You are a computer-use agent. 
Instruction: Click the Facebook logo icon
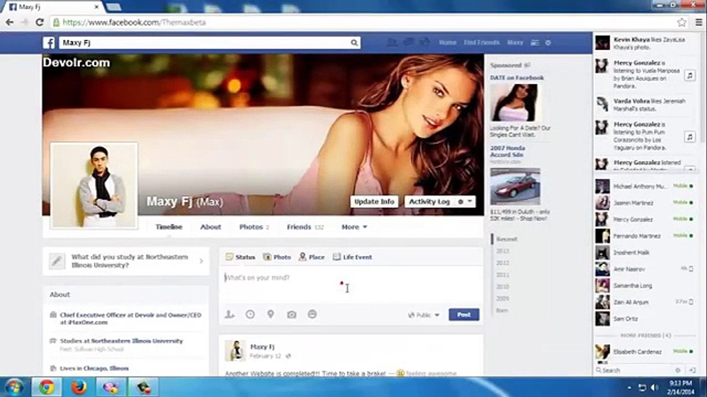pyautogui.click(x=49, y=42)
